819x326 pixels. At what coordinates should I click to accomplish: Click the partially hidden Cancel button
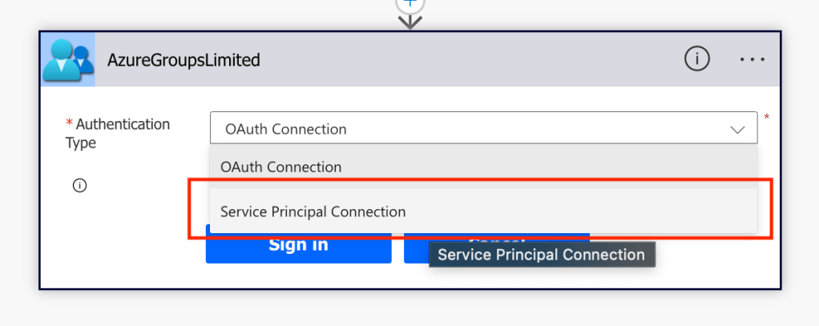(497, 242)
